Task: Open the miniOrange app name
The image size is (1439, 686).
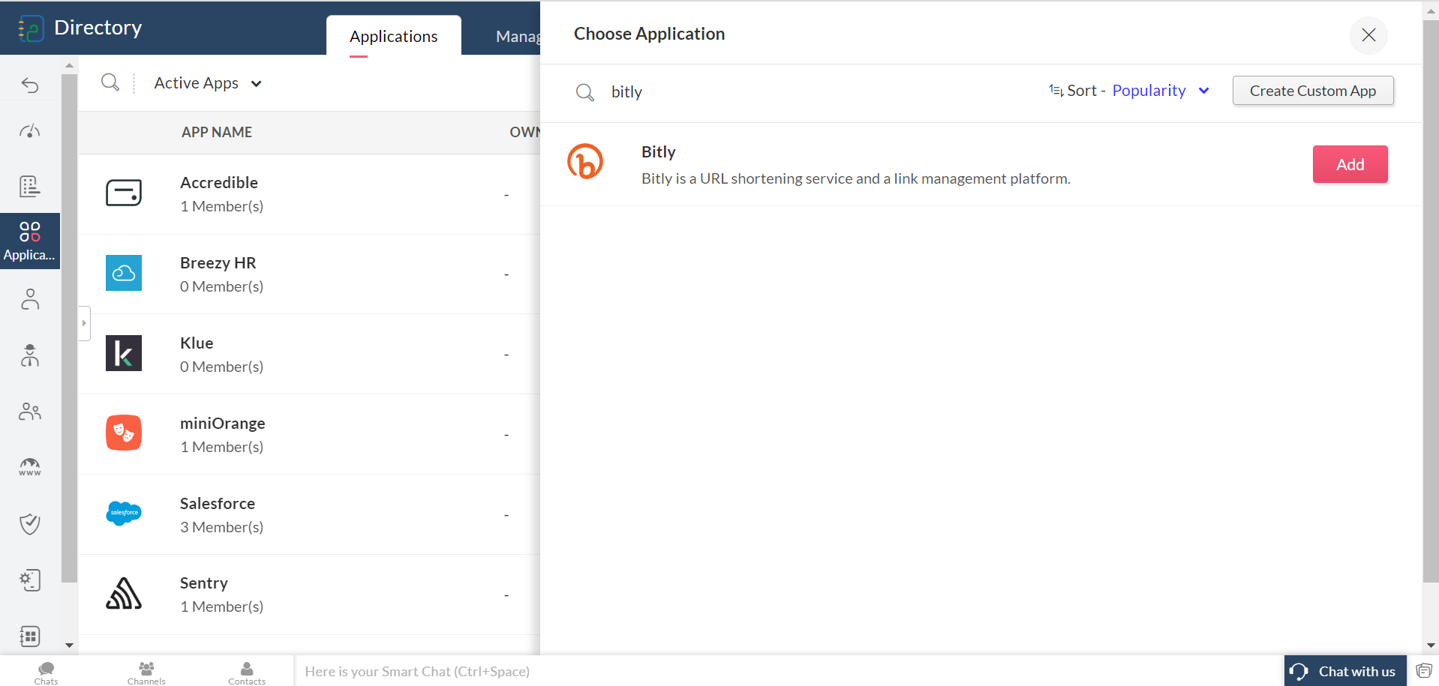Action: [223, 423]
